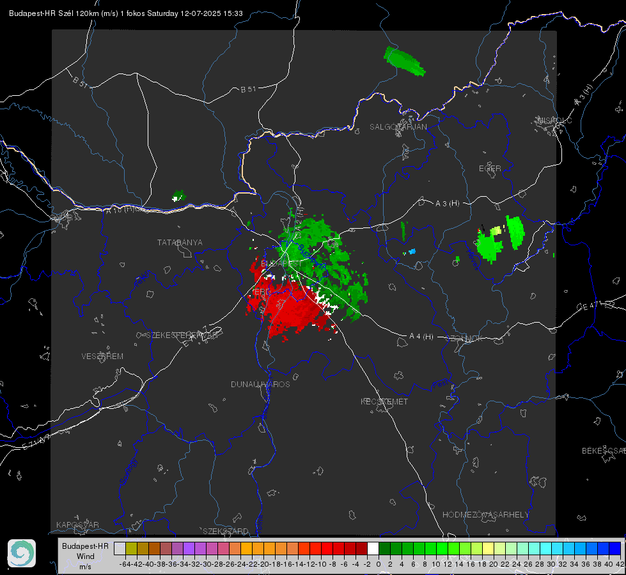Screen dimensions: 626x575
Task: Click the blue 'Somogy' county label
Action: 128,472
